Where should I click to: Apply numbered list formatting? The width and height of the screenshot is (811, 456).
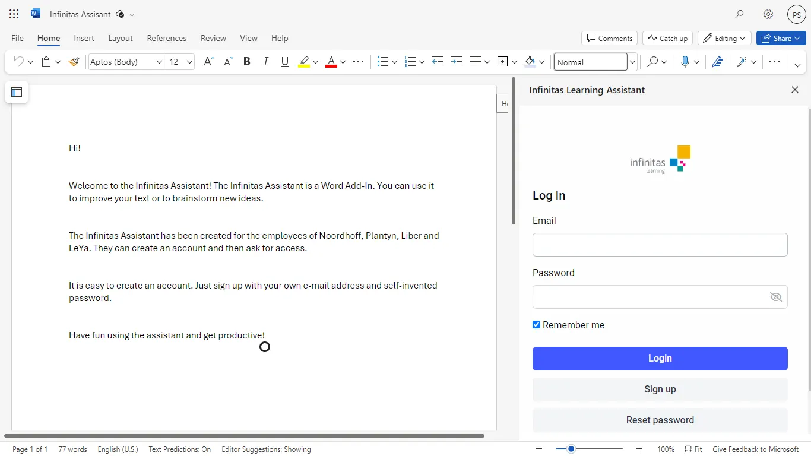[410, 61]
